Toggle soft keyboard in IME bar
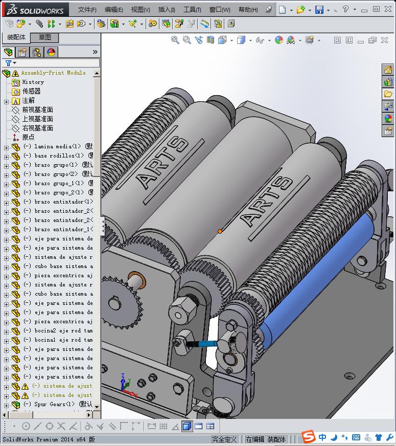The image size is (396, 446). coord(356,437)
